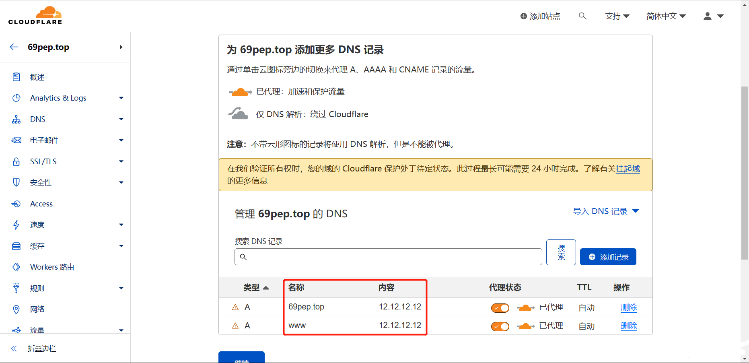
Task: Click the 安全性 shield icon
Action: click(16, 182)
